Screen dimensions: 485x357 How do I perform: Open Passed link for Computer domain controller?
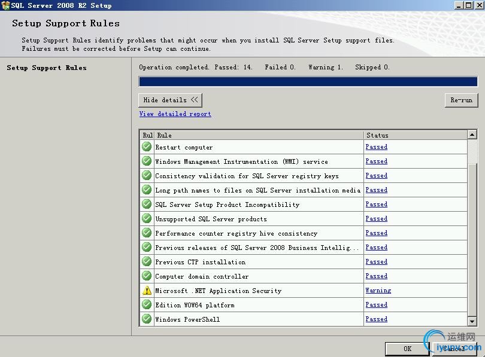coord(376,276)
